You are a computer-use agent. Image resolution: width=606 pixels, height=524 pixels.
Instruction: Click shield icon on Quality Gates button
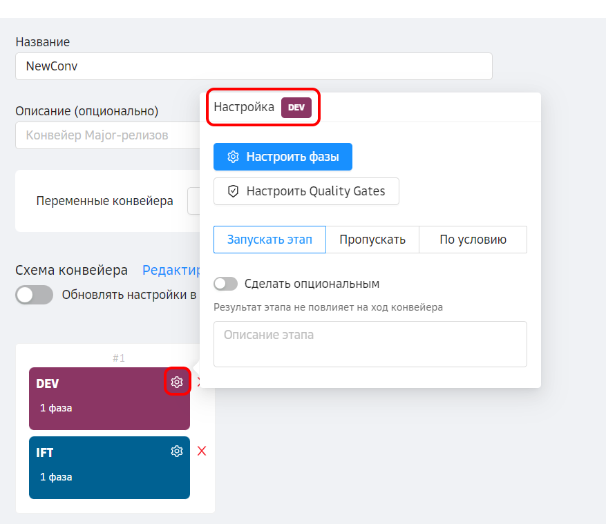pos(233,191)
